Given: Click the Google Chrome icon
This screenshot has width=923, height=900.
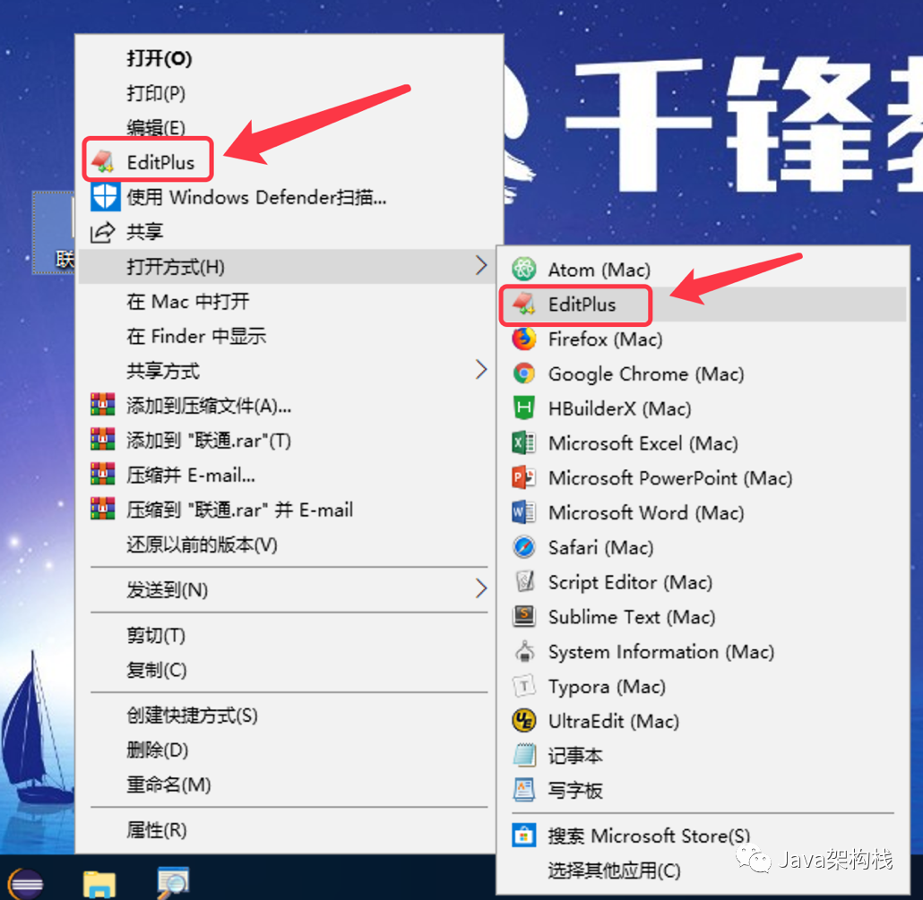Looking at the screenshot, I should 523,373.
